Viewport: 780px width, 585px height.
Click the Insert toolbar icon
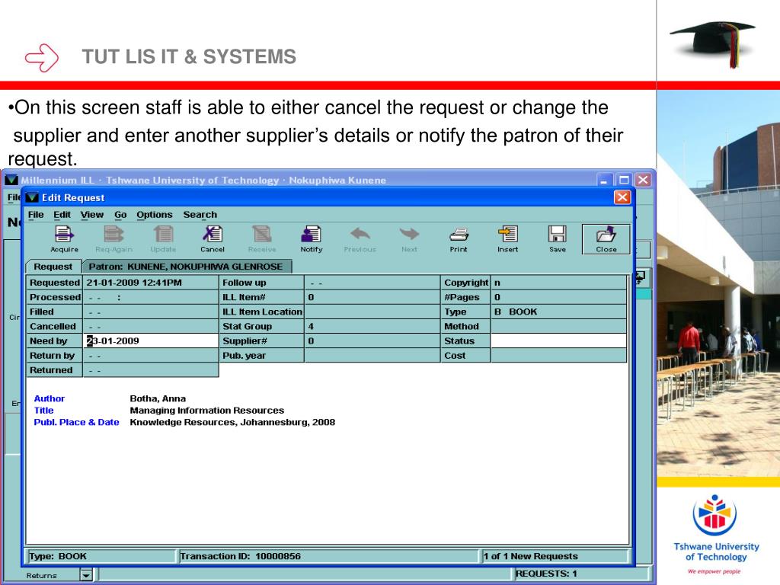[507, 238]
